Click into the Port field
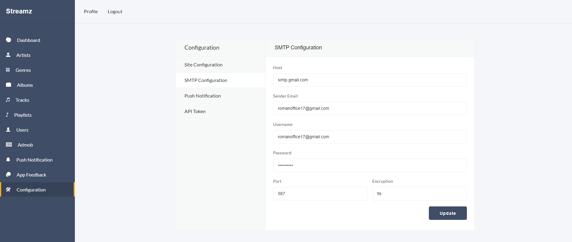 (320, 194)
